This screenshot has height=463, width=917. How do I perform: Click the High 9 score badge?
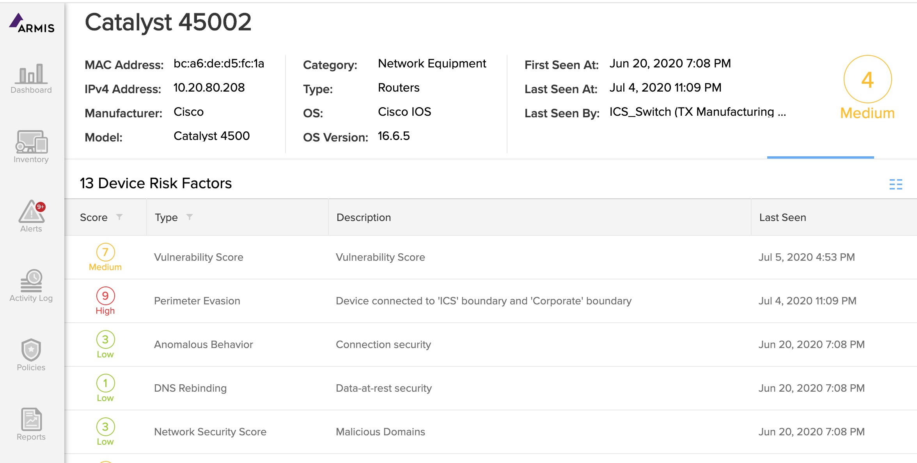coord(105,301)
